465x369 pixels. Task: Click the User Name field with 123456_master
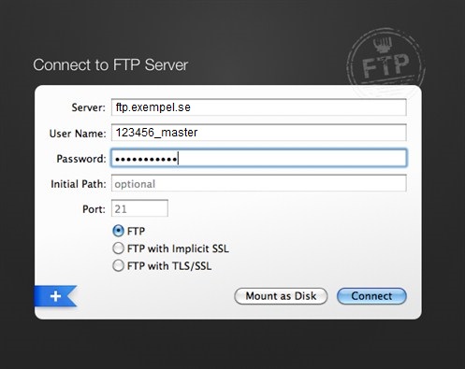click(259, 133)
